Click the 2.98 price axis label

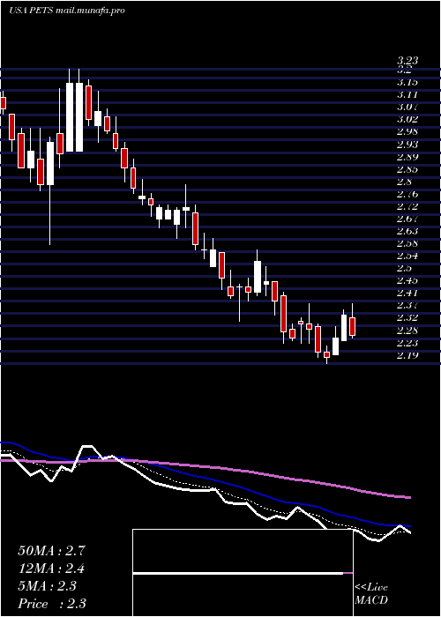[x=407, y=132]
